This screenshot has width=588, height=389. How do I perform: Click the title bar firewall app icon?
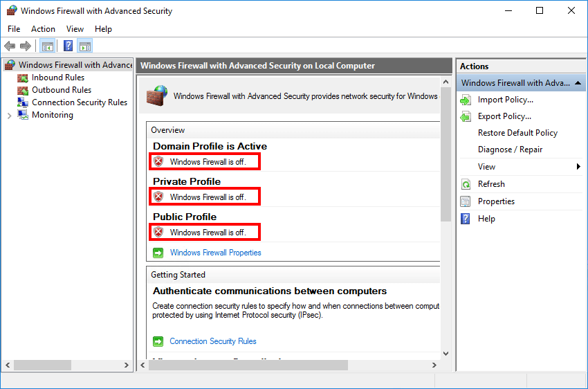[x=12, y=10]
